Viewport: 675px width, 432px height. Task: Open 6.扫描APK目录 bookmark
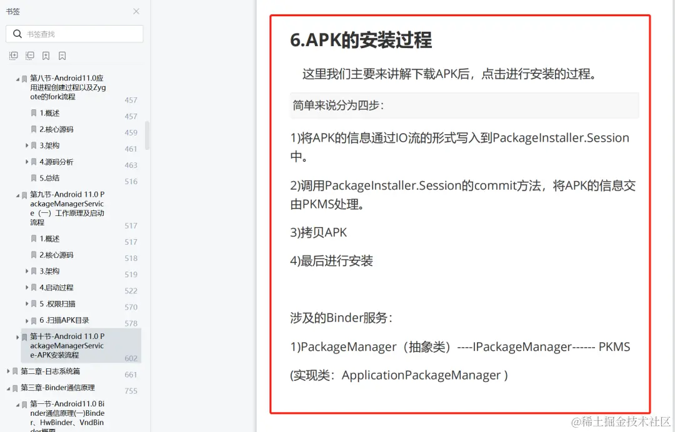tap(64, 320)
